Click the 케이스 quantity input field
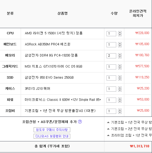Screen dimensions: 152x153 click(111, 89)
